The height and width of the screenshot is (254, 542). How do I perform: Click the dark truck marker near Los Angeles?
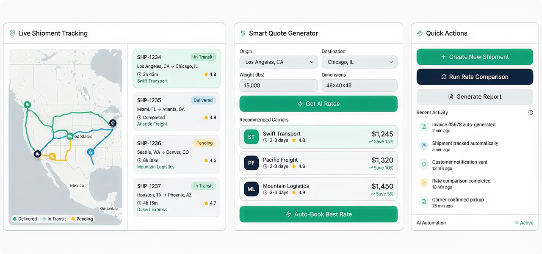tap(38, 155)
